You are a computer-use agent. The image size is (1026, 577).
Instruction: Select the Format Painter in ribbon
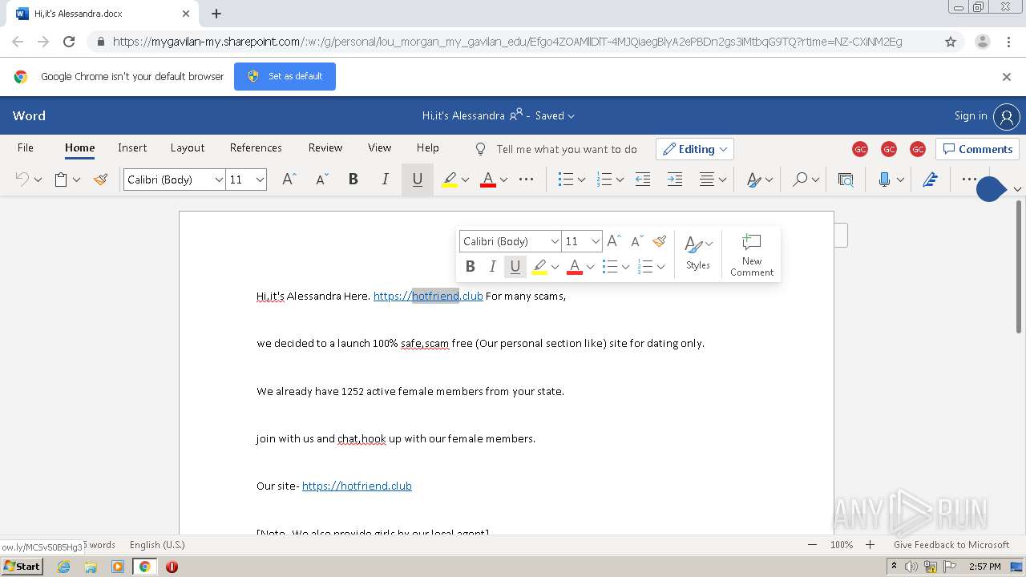pyautogui.click(x=100, y=180)
